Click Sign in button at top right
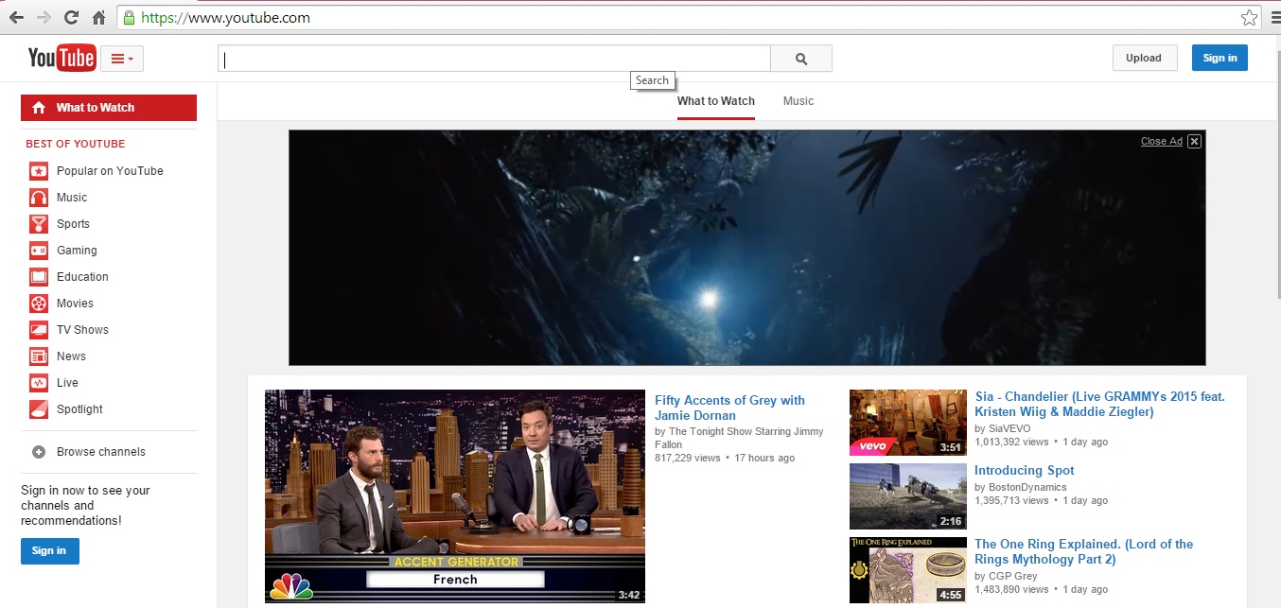The image size is (1281, 608). [x=1219, y=59]
